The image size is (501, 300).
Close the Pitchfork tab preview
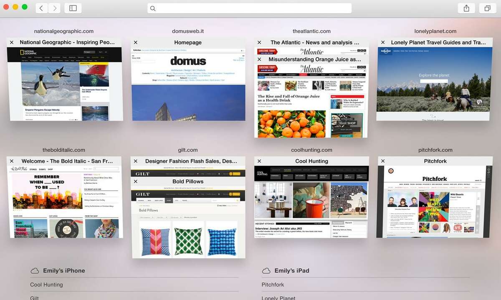[383, 161]
